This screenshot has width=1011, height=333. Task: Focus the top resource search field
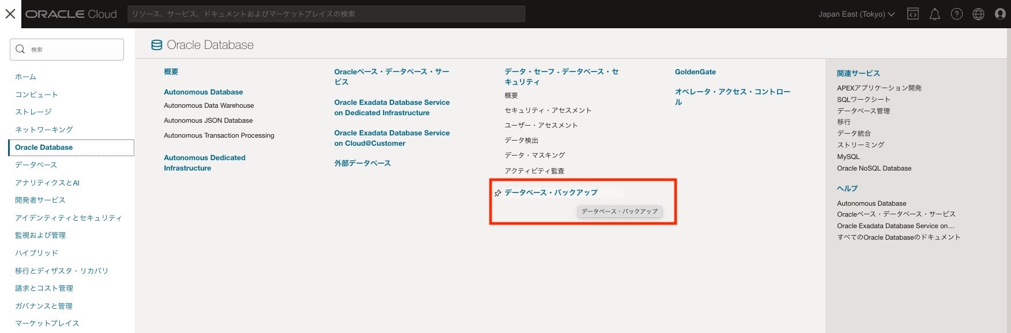326,14
